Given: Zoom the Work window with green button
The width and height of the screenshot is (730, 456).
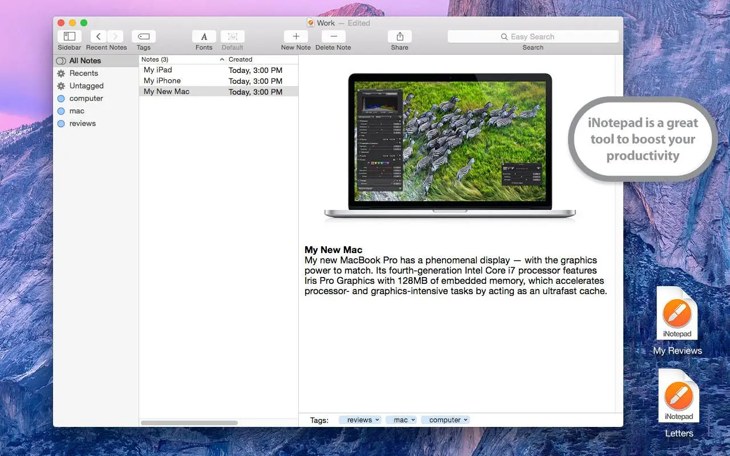Looking at the screenshot, I should point(84,23).
